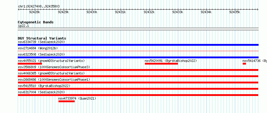
Task: Select the 1p22.1 band label
Action: coord(23,26)
